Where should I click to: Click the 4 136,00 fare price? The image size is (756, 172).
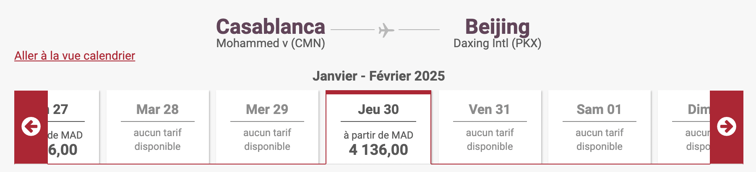(x=378, y=150)
